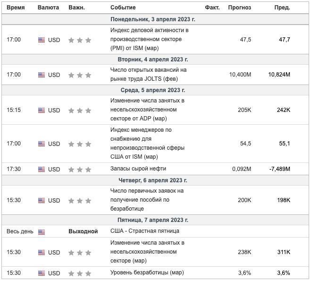Sort by the Валюта column header
The image size is (311, 281).
[48, 8]
